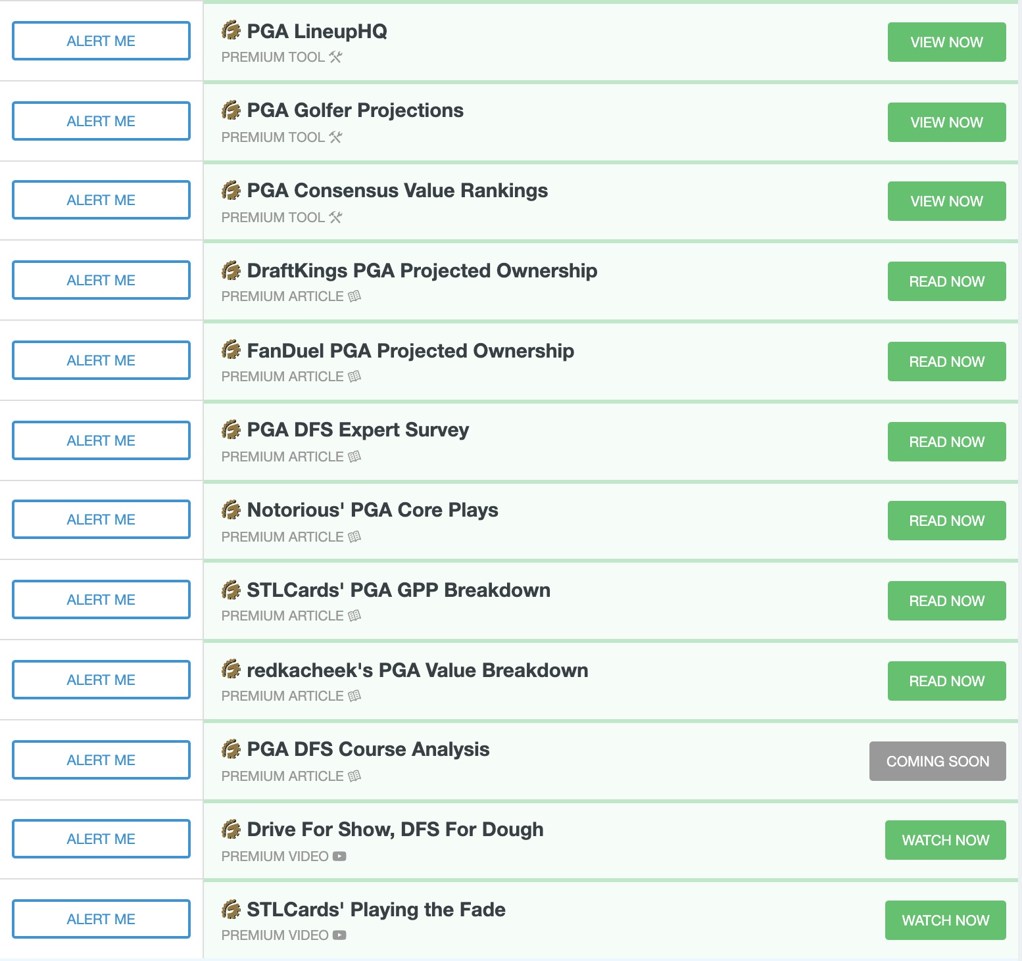This screenshot has width=1022, height=961.
Task: Click gold badge icon beside Notorious' PGA Core Plays
Action: (x=231, y=509)
